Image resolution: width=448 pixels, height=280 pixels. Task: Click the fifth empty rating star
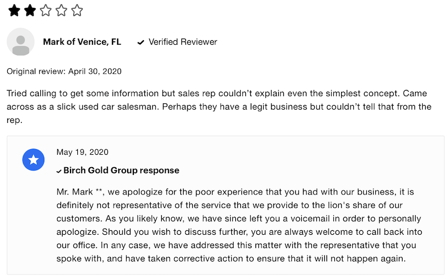click(x=77, y=11)
